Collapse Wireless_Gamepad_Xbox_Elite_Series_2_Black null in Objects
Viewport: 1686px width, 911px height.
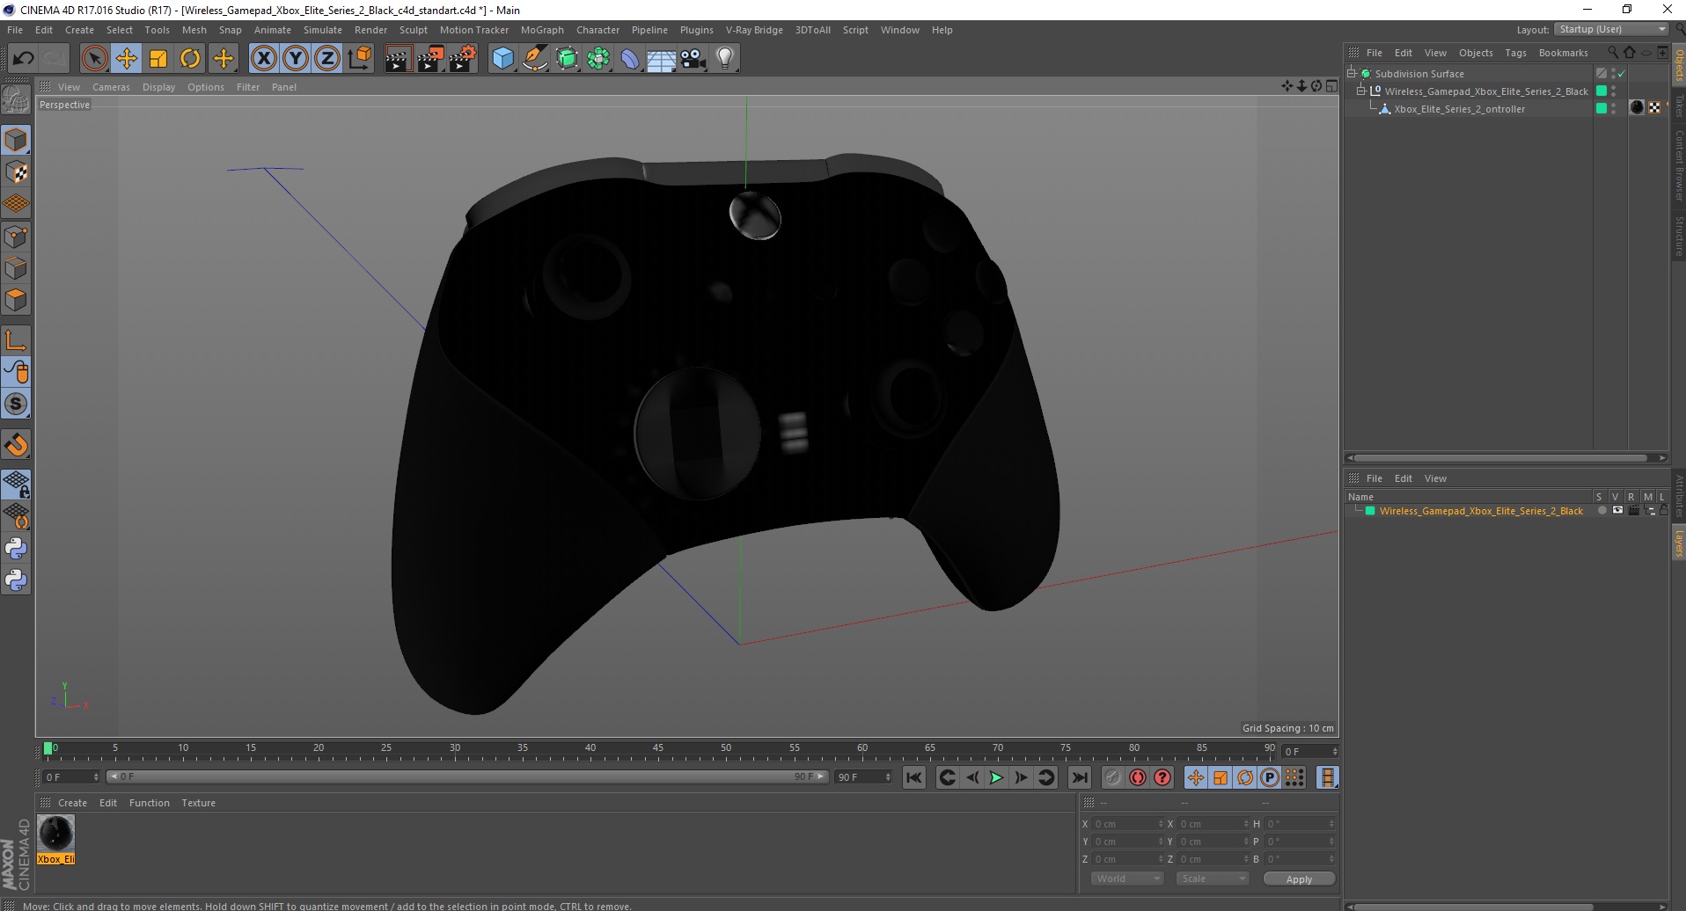click(1361, 91)
